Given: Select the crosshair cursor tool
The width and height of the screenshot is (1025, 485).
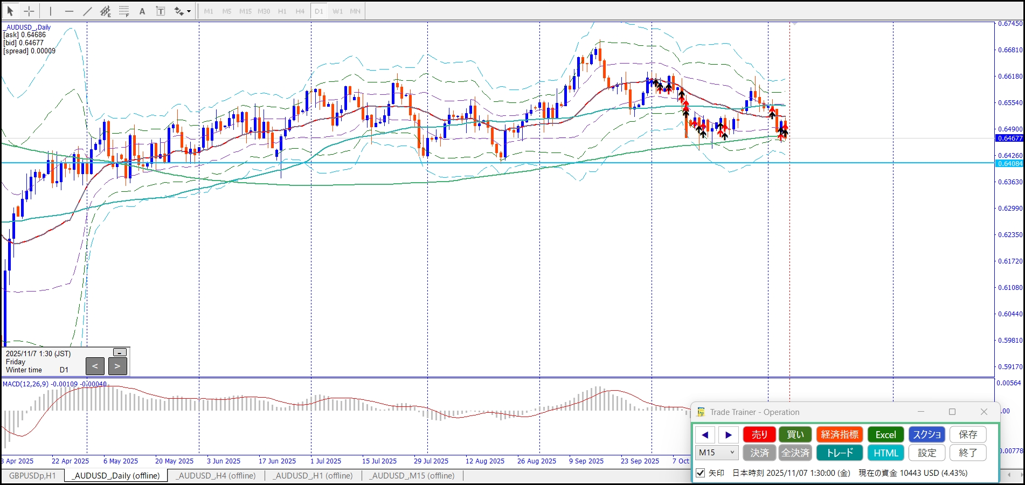Looking at the screenshot, I should [29, 11].
